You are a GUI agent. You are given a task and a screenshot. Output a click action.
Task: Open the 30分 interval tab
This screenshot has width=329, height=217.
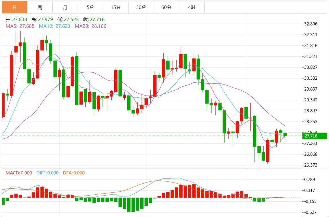pos(141,7)
